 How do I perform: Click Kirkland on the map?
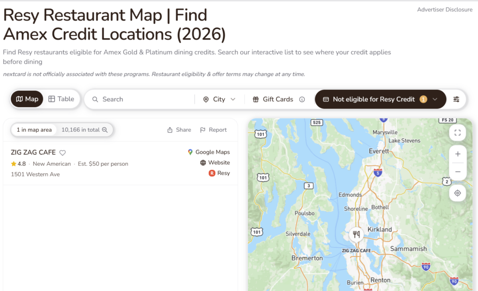tap(380, 230)
